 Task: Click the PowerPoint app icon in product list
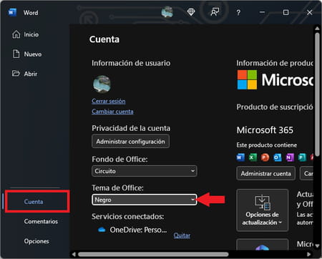[265, 157]
